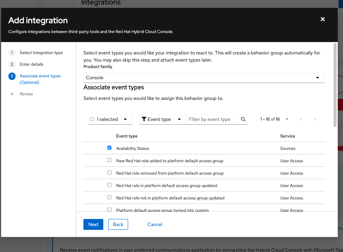
Task: Go to previous page of event types
Action: [301, 119]
